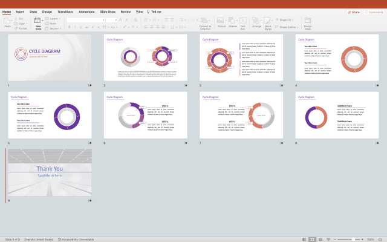Open the Shapes gallery
The height and width of the screenshot is (242, 387).
[x=233, y=22]
